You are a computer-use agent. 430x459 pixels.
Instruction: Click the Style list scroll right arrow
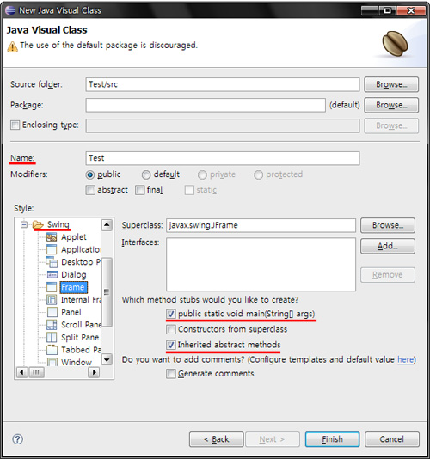[94, 372]
